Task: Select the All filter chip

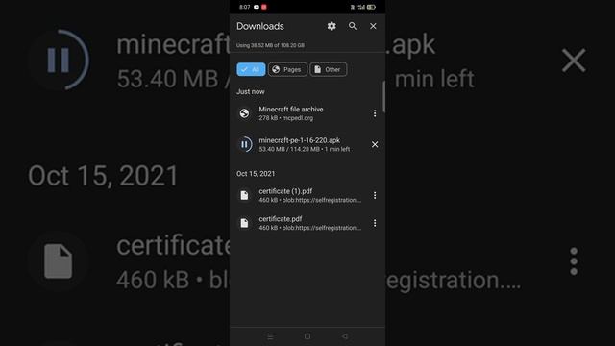Action: [x=251, y=69]
